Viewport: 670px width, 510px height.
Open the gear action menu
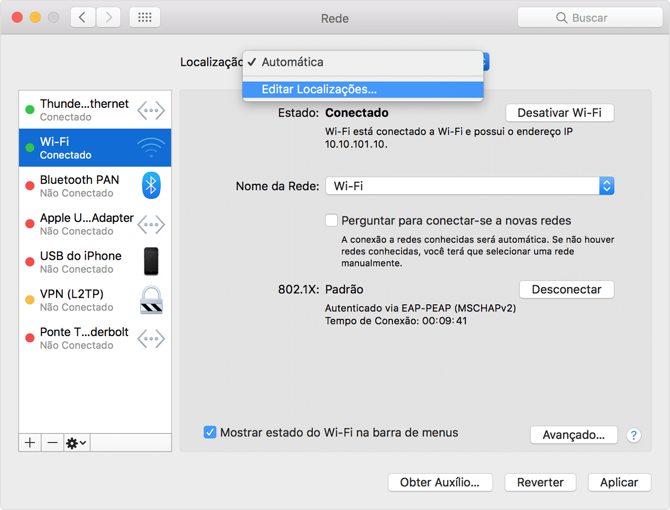[x=76, y=442]
